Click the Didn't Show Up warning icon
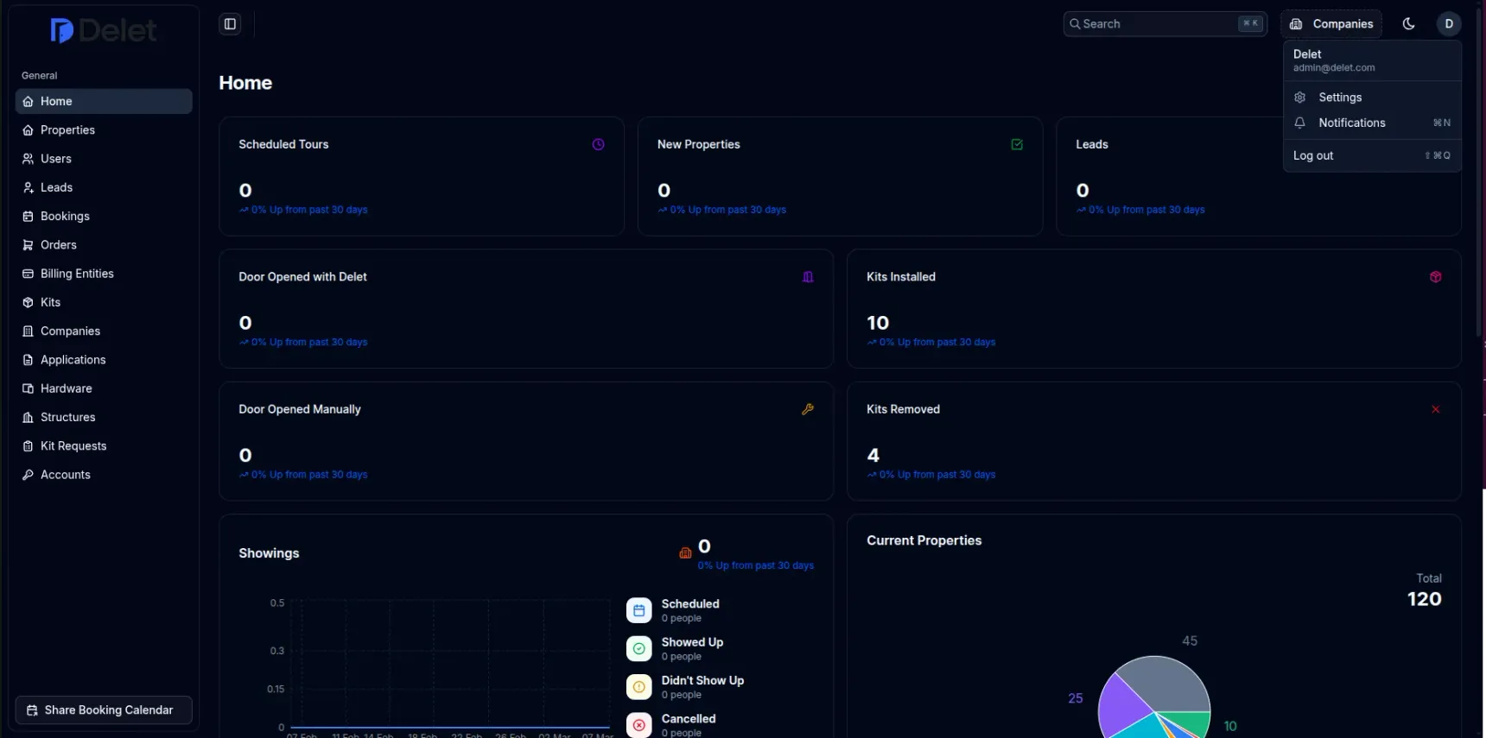The width and height of the screenshot is (1486, 738). pyautogui.click(x=639, y=687)
